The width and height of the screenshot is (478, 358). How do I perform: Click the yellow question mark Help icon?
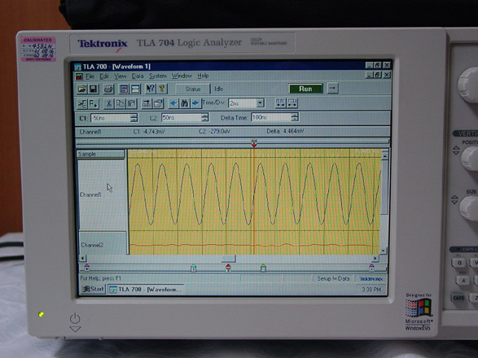(x=161, y=89)
